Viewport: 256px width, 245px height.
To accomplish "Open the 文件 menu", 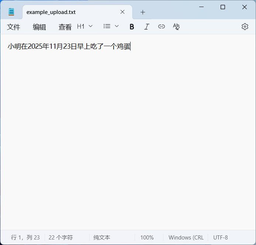I will point(14,27).
